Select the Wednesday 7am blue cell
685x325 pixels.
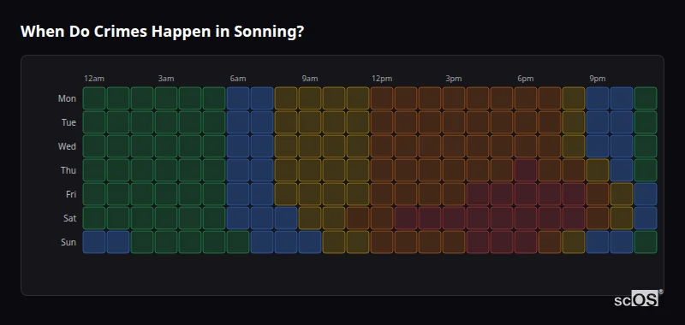click(262, 146)
